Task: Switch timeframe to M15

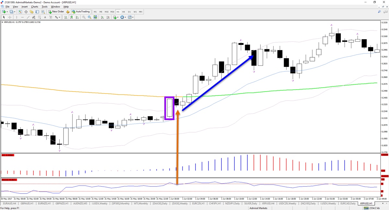Action: click(x=107, y=12)
